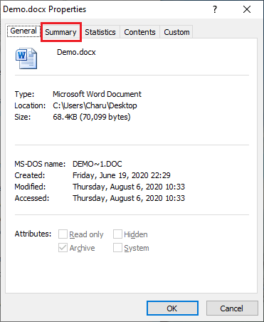Click the Demo.docx Properties title text
Screen dimensions: 264x322
pos(44,9)
